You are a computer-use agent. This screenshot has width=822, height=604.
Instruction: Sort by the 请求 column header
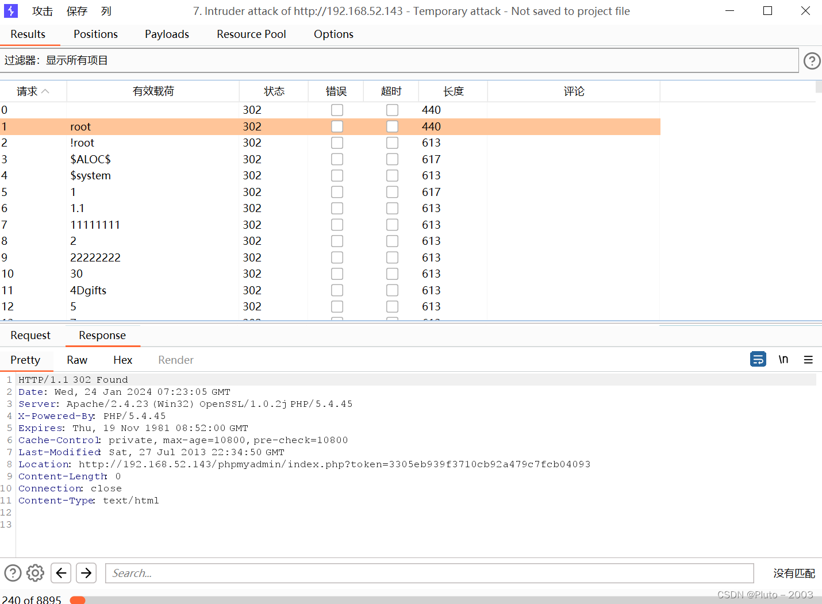tap(33, 91)
